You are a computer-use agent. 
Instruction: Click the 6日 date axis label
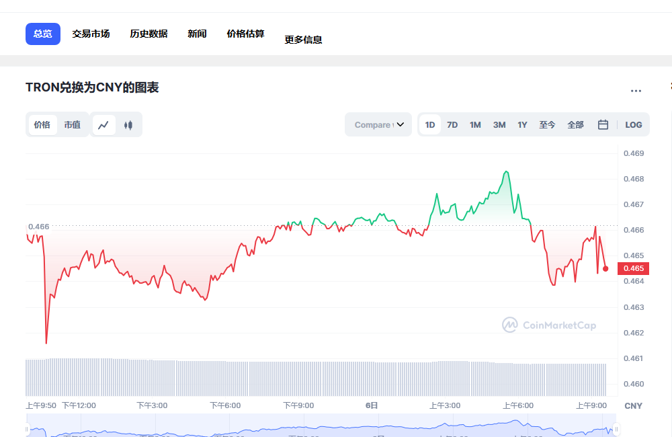372,405
